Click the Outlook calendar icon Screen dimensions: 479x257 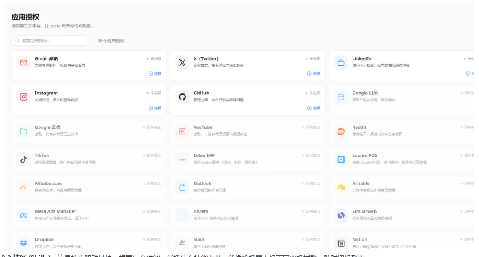point(182,187)
